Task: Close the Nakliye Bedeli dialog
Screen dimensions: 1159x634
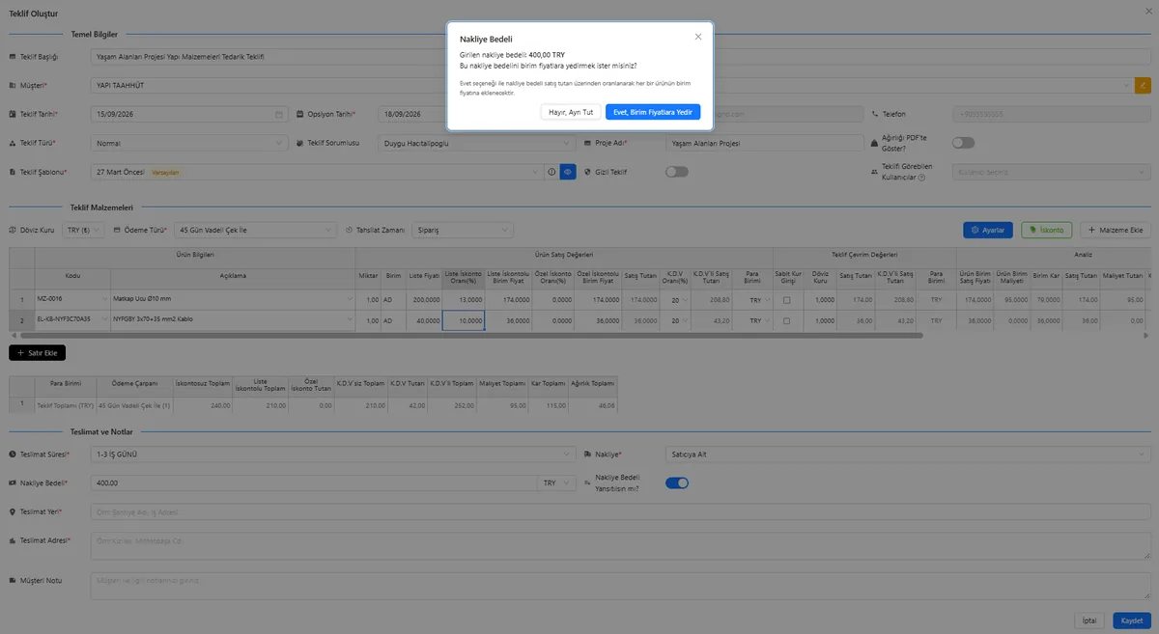Action: point(698,37)
